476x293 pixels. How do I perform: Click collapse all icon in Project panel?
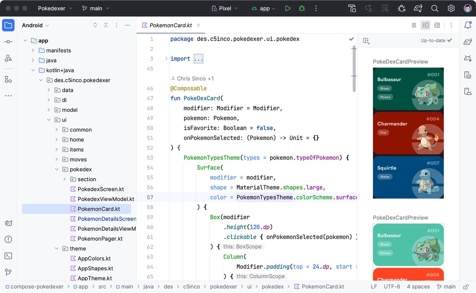pyautogui.click(x=106, y=25)
